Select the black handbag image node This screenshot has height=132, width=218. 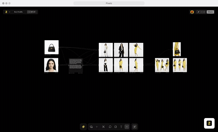click(x=51, y=47)
